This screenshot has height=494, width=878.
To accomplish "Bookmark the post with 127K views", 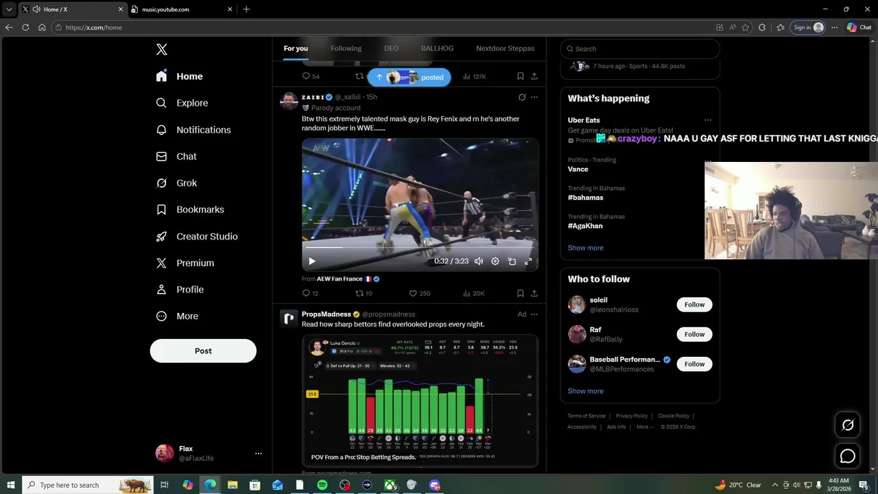I will pos(521,76).
